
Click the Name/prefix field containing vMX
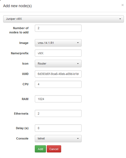click(58, 53)
